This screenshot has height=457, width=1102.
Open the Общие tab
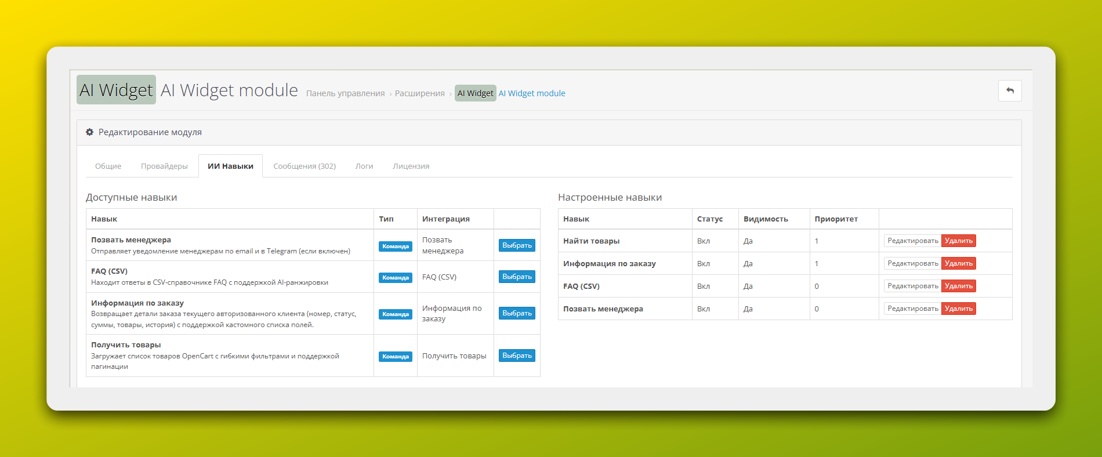pos(108,166)
